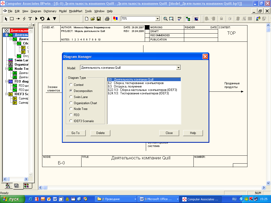
Task: Click the Delete button in Diagram Manager
Action: pos(100,133)
